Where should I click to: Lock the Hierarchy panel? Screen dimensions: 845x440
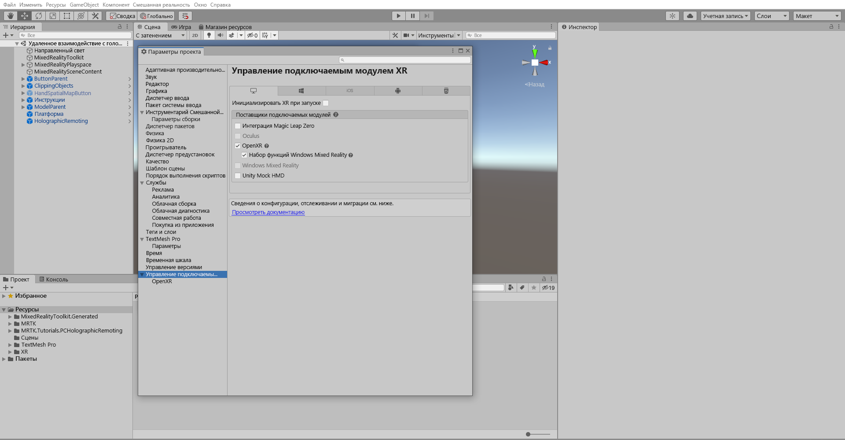[119, 26]
